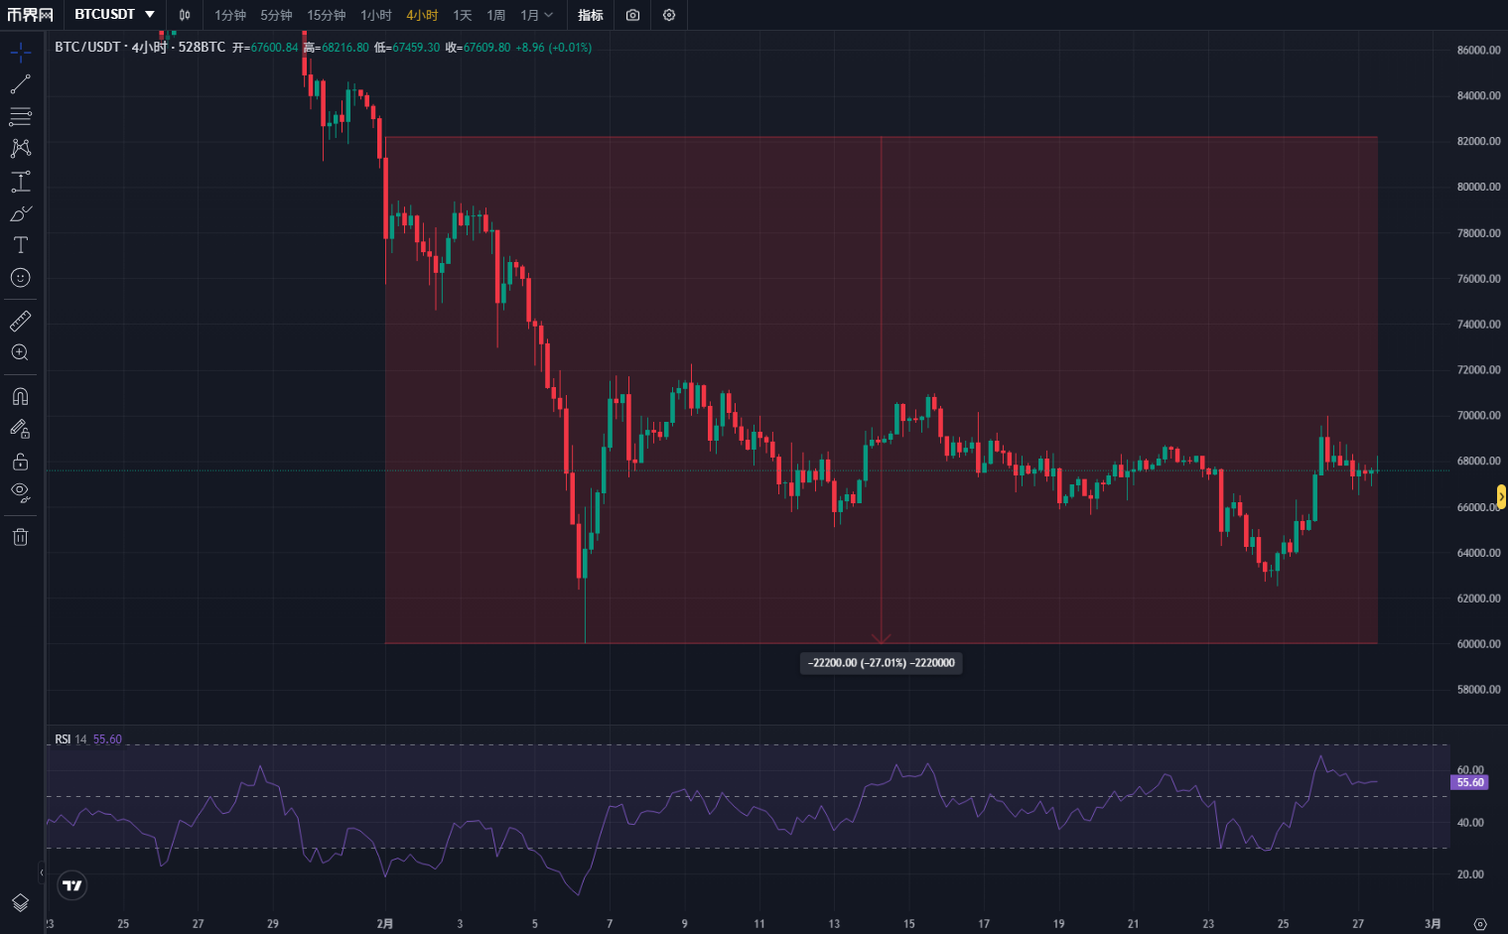Click the TradingView logo badge

pos(71,885)
